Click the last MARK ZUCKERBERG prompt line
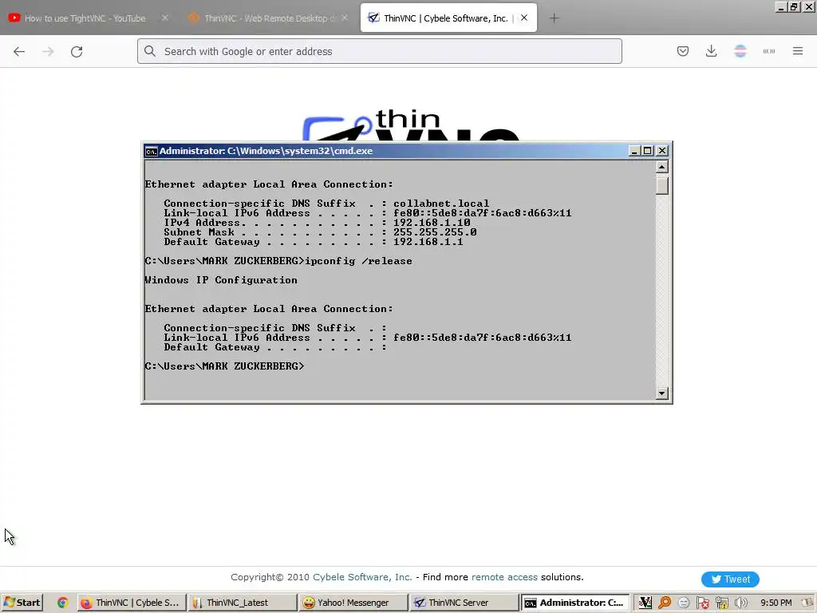Image resolution: width=817 pixels, height=613 pixels. point(224,366)
